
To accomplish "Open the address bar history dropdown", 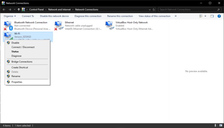I will 150,10.
